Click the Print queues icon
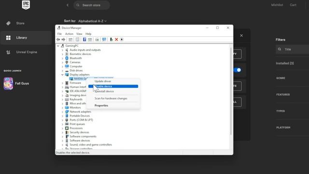 (x=67, y=124)
